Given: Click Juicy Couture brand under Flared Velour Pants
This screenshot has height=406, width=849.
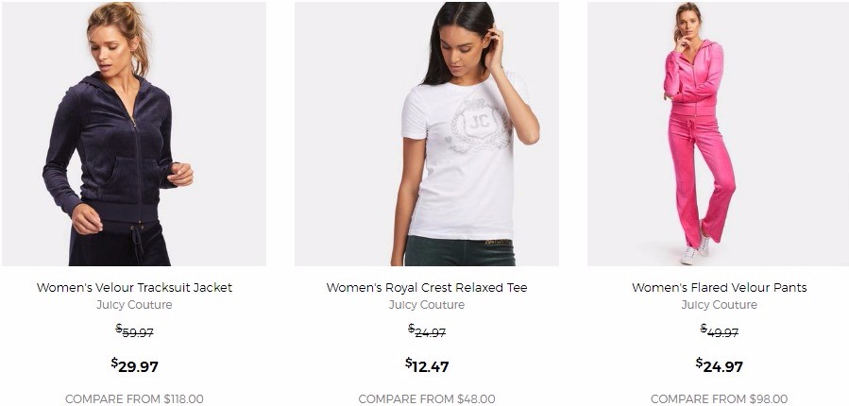Looking at the screenshot, I should (720, 305).
